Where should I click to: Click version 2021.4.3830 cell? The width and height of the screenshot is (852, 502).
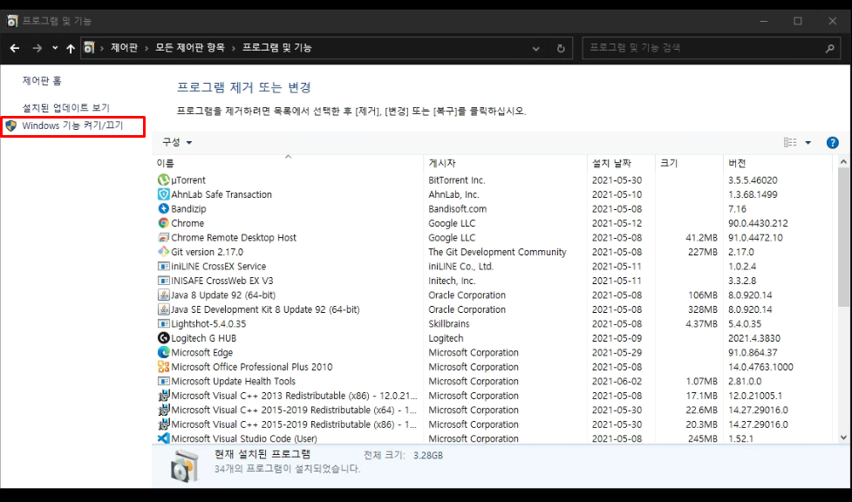pyautogui.click(x=754, y=338)
